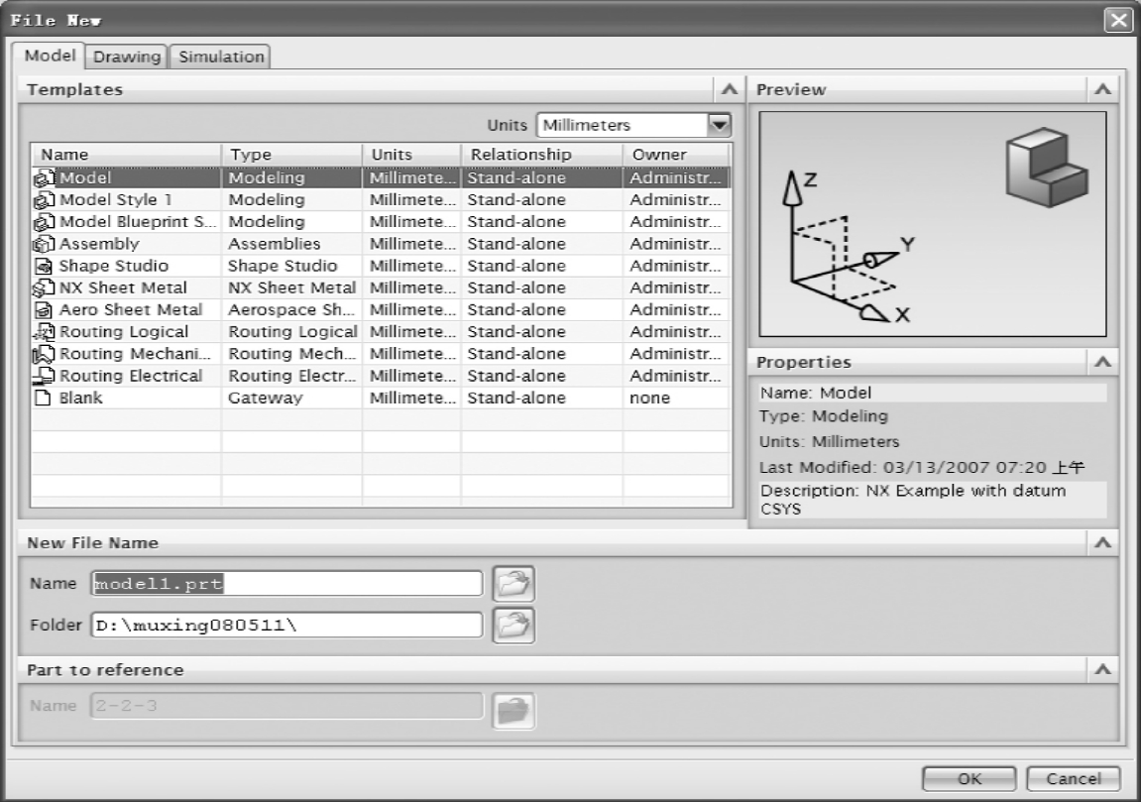The height and width of the screenshot is (802, 1141).
Task: Collapse the Part to reference section
Action: point(1102,669)
